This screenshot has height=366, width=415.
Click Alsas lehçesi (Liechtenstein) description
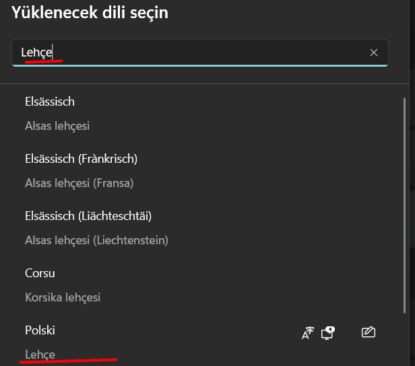tap(96, 240)
